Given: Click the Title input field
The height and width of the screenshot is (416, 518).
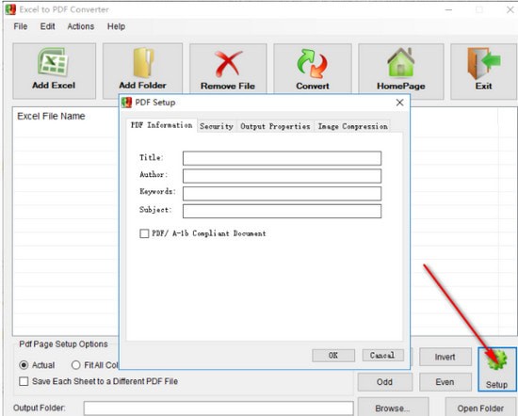Looking at the screenshot, I should tap(282, 158).
